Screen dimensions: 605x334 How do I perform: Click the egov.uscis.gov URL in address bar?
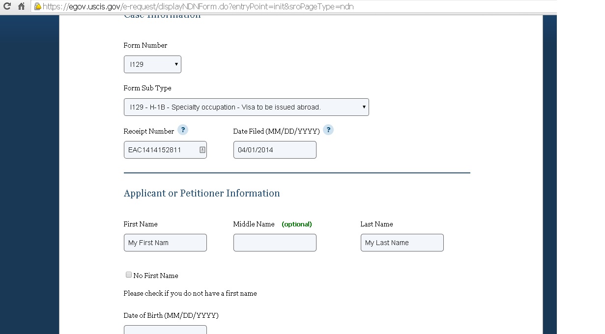[198, 6]
